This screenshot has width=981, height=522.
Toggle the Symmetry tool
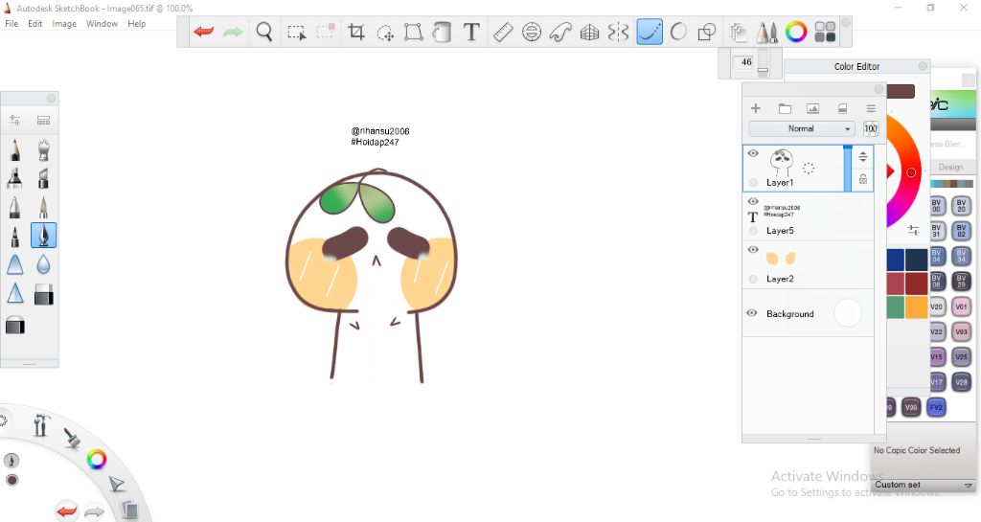(618, 32)
